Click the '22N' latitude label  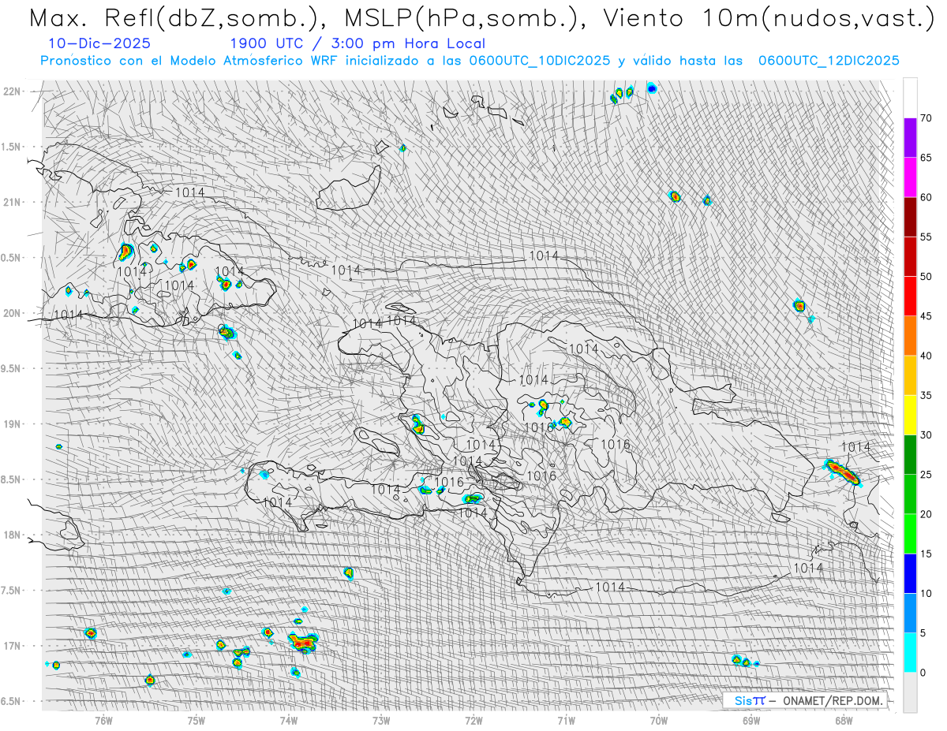point(13,91)
